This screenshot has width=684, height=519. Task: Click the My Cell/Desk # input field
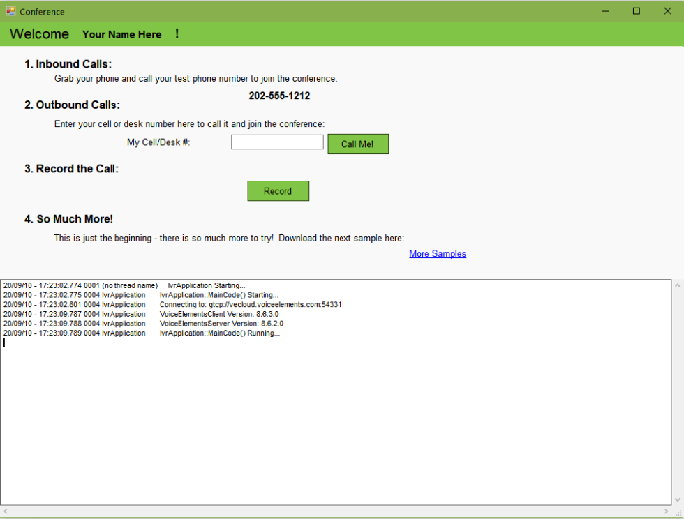point(276,141)
